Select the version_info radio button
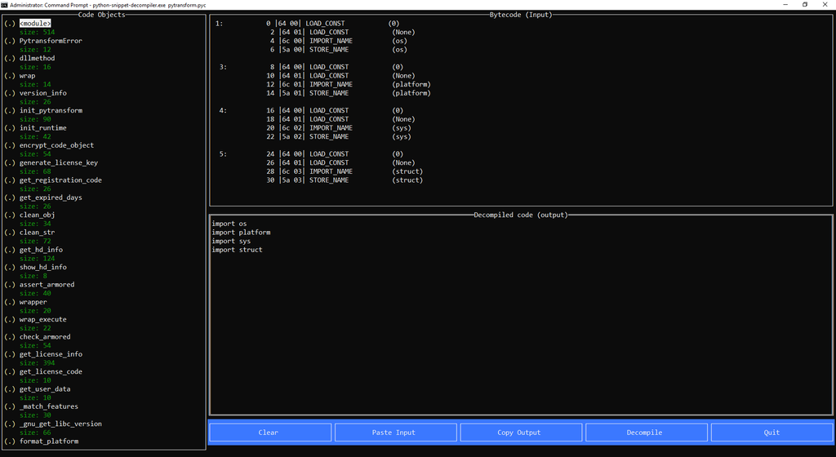This screenshot has height=457, width=836. pyautogui.click(x=10, y=93)
